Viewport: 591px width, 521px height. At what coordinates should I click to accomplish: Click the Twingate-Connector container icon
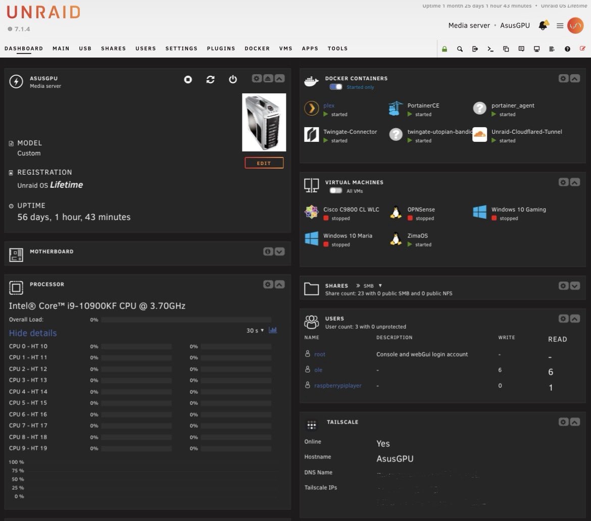(311, 134)
